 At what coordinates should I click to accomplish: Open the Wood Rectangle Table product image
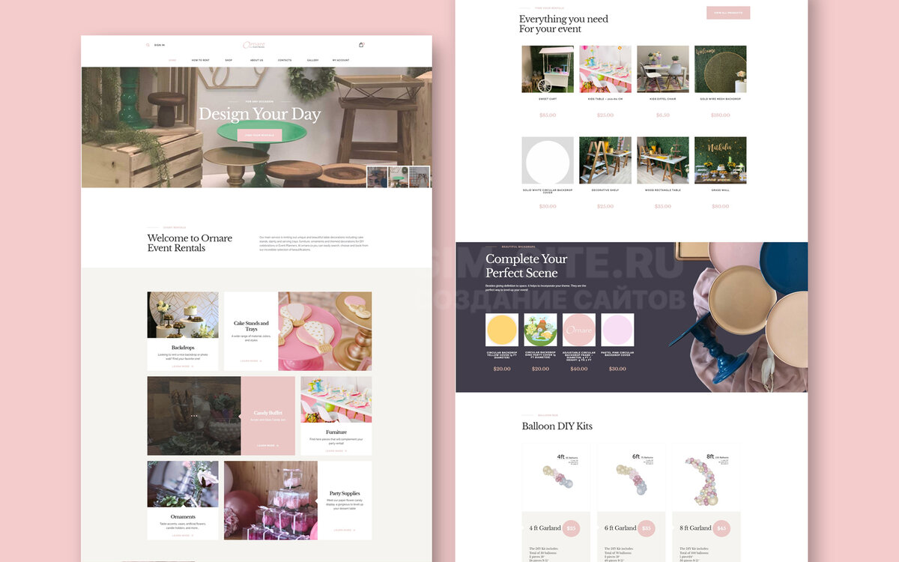663,160
